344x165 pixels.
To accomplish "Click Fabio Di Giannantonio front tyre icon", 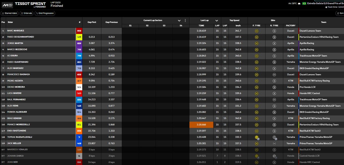I will pos(256,37).
